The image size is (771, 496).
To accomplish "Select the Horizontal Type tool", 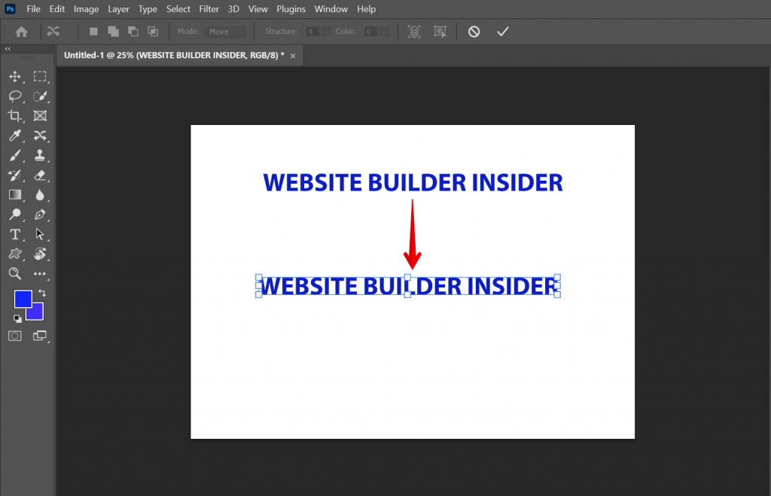I will point(15,234).
